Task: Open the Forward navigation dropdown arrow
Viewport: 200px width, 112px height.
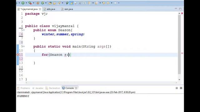Action: pos(119,3)
